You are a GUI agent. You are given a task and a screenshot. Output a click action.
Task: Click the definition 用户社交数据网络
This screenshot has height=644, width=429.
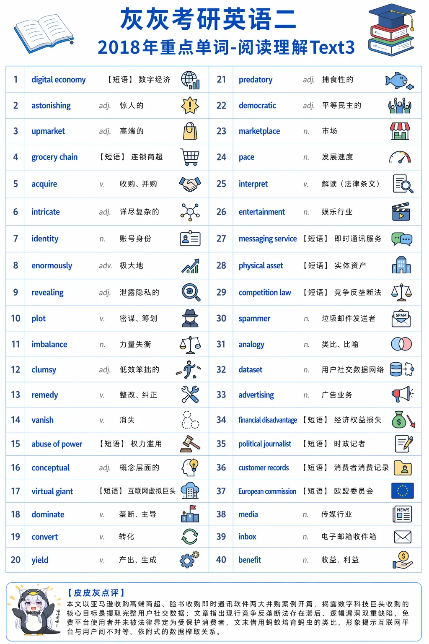point(353,370)
